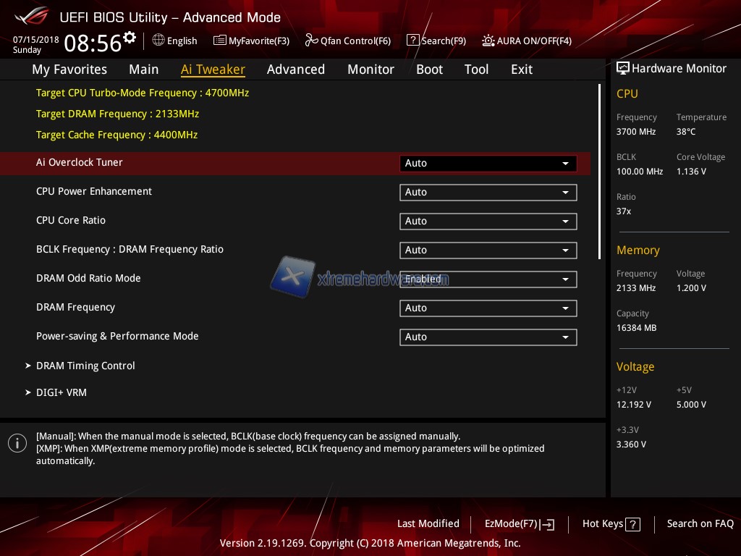Viewport: 741px width, 556px height.
Task: Switch to the Boot tab
Action: pyautogui.click(x=429, y=69)
